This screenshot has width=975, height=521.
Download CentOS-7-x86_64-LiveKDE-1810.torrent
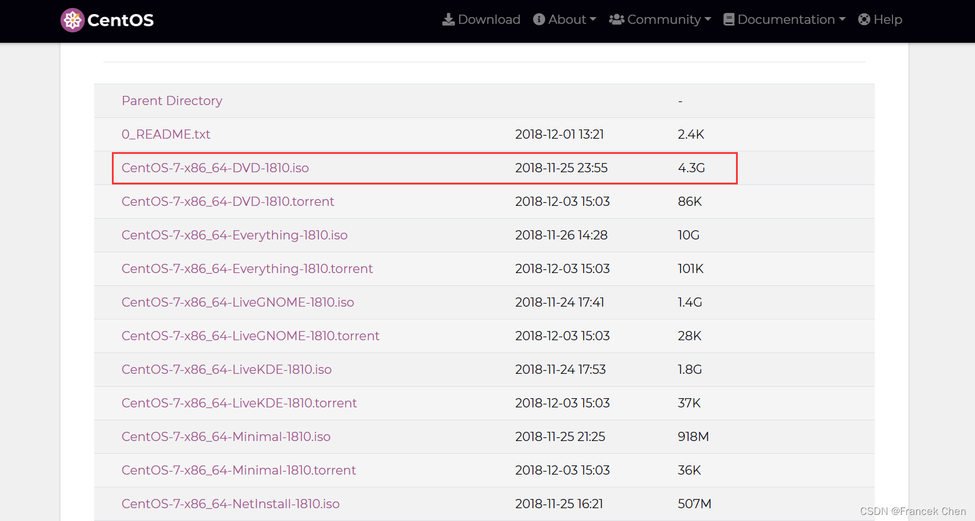click(239, 403)
